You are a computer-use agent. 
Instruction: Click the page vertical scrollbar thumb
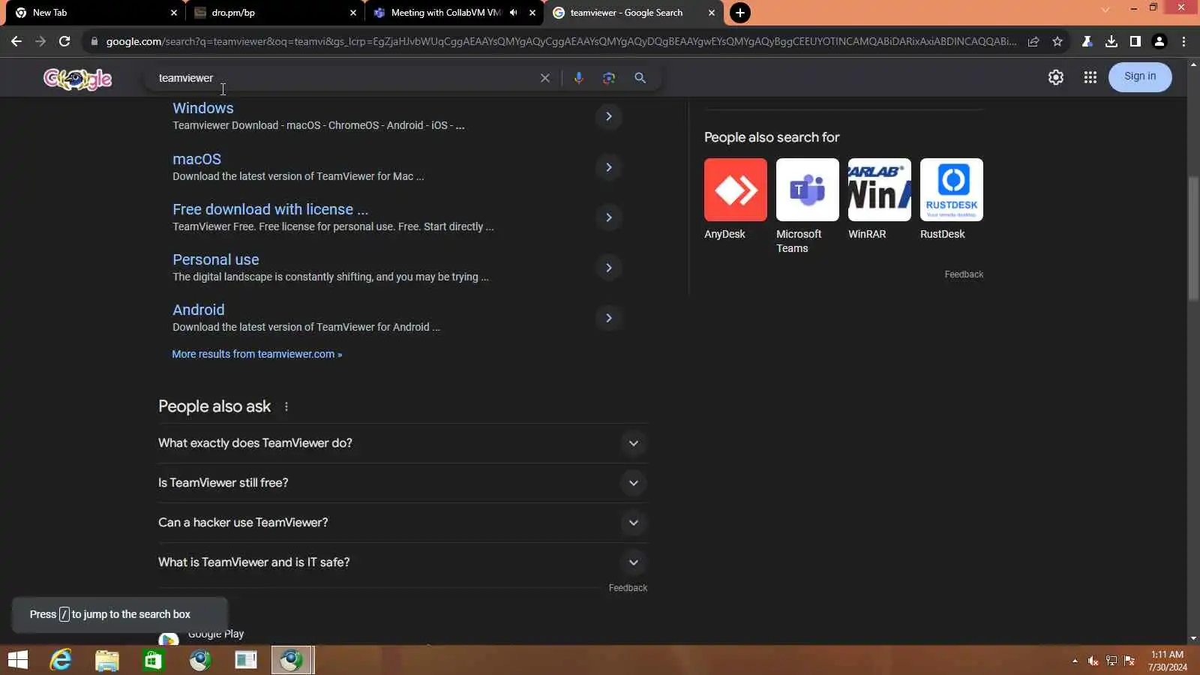1193,238
